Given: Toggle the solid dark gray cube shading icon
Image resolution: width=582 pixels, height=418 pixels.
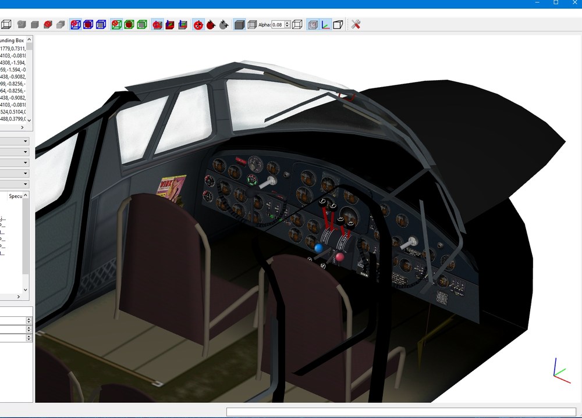Looking at the screenshot, I should 239,25.
